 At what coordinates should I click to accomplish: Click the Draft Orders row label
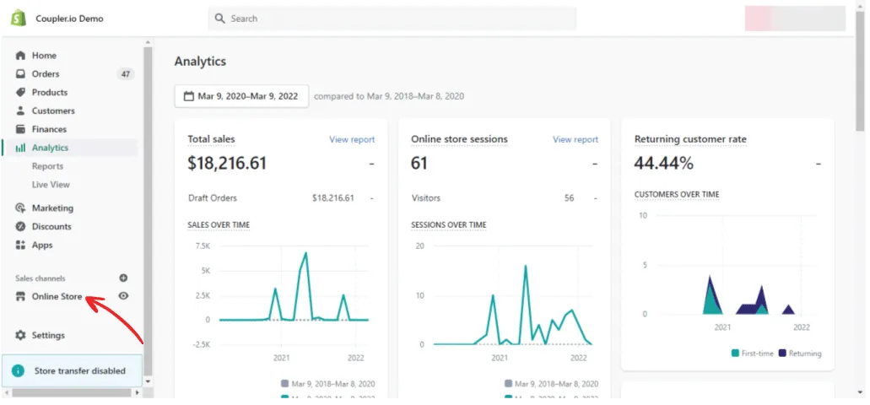pyautogui.click(x=213, y=197)
